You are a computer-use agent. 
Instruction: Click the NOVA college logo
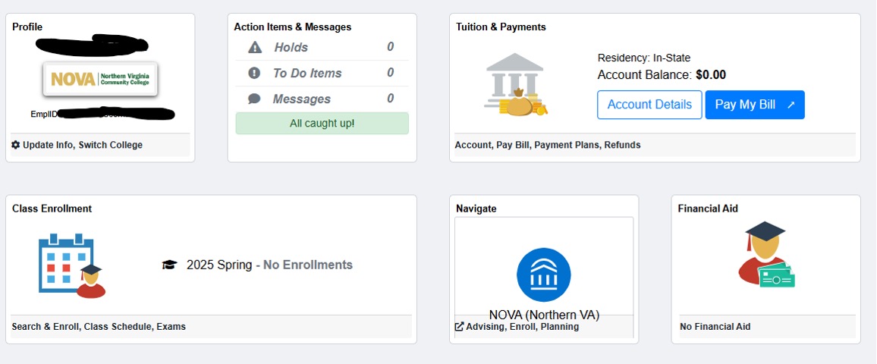pyautogui.click(x=101, y=79)
